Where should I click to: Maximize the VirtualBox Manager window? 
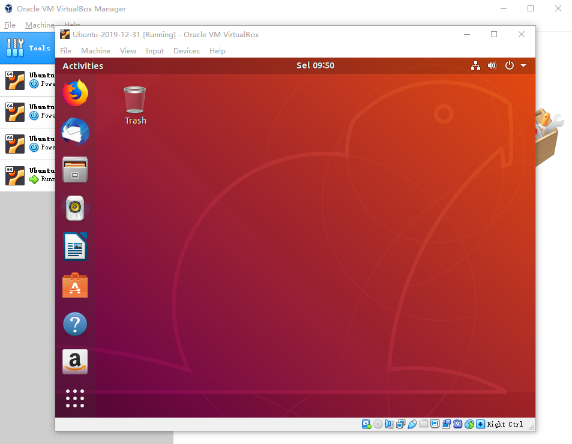click(531, 8)
